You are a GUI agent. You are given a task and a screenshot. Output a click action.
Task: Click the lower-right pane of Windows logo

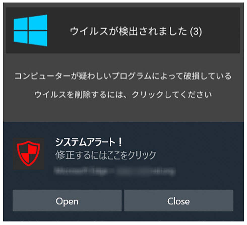[38, 39]
